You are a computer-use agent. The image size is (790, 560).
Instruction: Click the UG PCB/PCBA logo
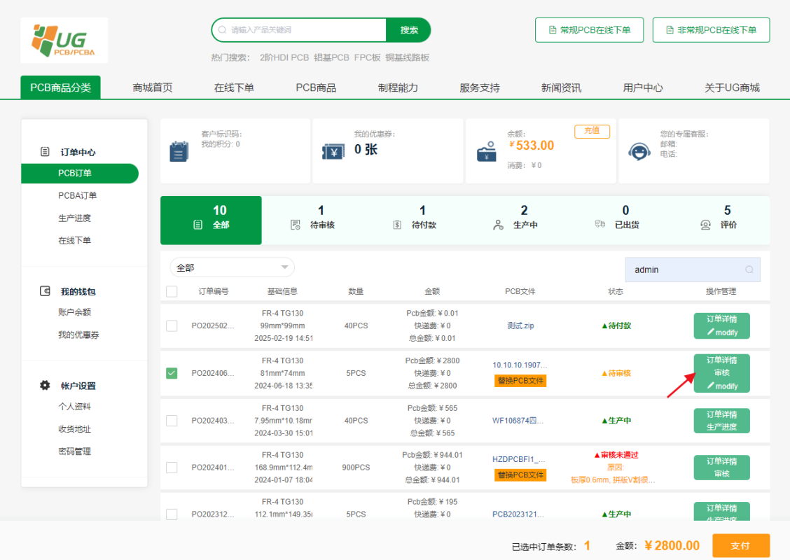click(x=64, y=41)
